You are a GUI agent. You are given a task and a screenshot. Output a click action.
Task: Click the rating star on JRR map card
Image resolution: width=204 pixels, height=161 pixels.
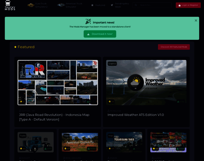tap(21, 101)
